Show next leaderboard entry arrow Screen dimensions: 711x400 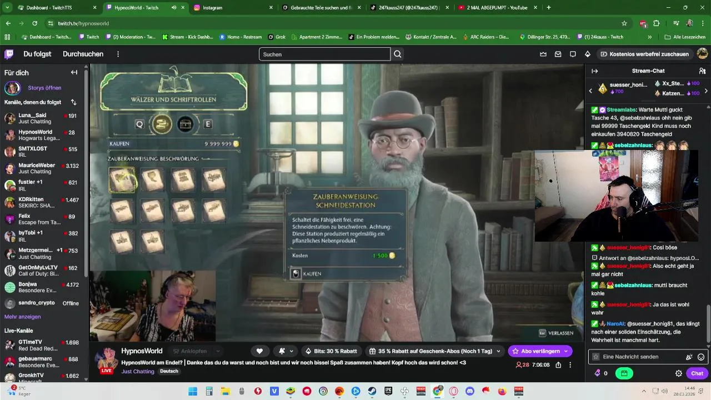tap(706, 91)
